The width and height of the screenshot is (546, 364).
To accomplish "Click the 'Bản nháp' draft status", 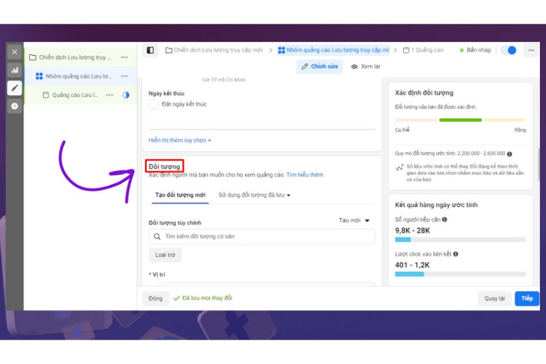I will point(475,50).
